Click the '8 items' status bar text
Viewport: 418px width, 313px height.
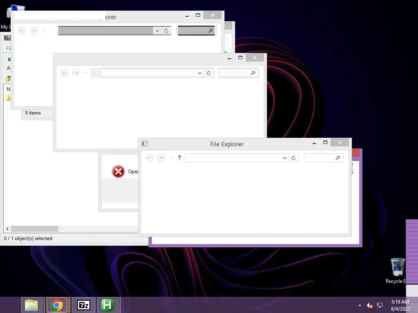tap(33, 113)
